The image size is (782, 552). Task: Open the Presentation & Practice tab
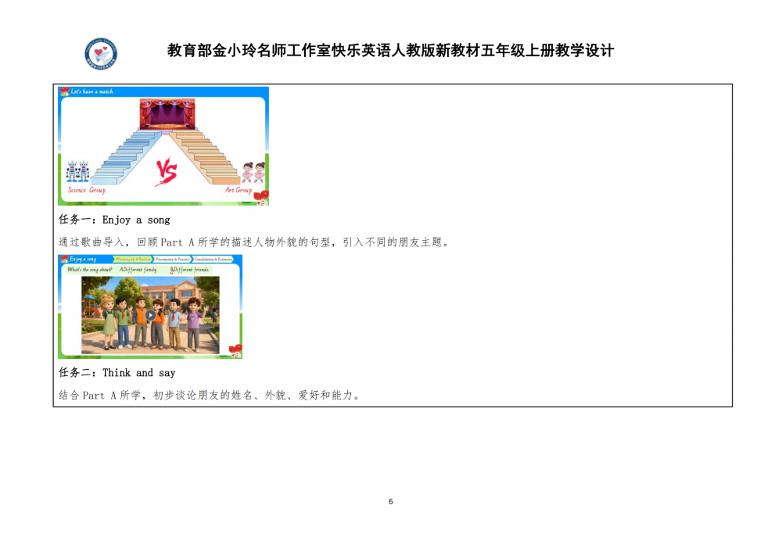coord(173,260)
